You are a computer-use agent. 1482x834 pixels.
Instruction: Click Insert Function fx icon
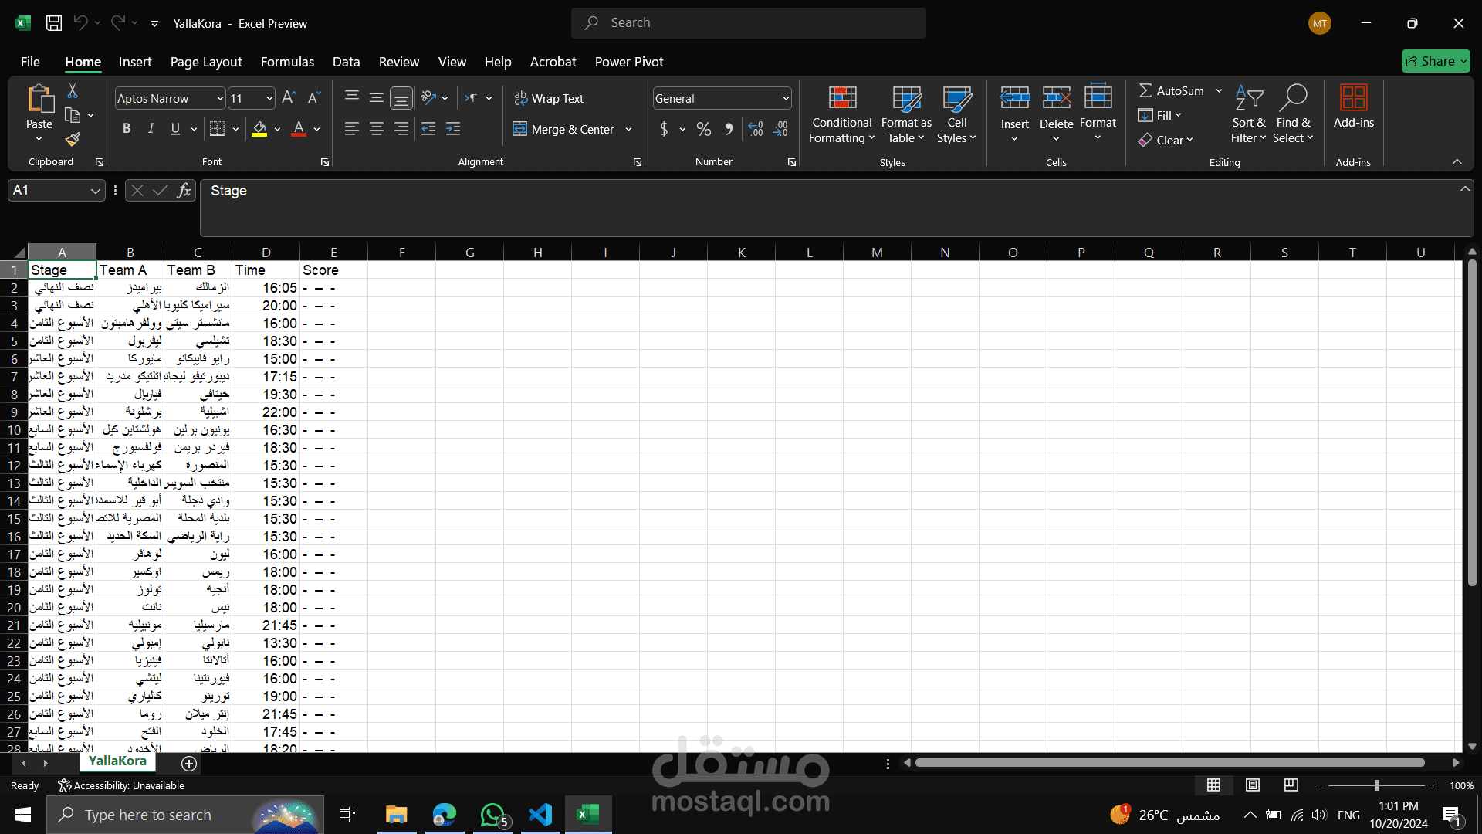pyautogui.click(x=184, y=191)
